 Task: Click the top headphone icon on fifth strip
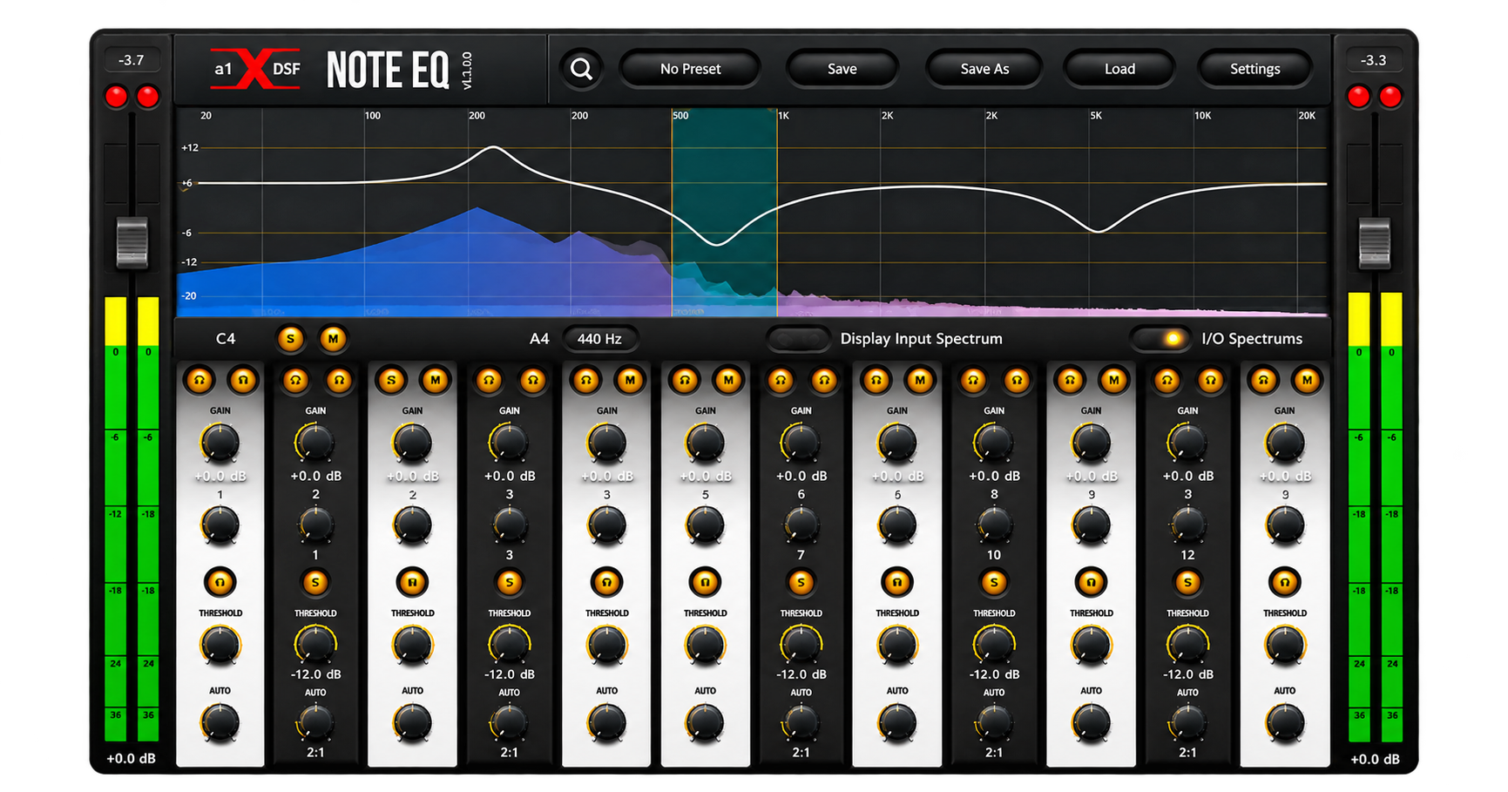586,380
